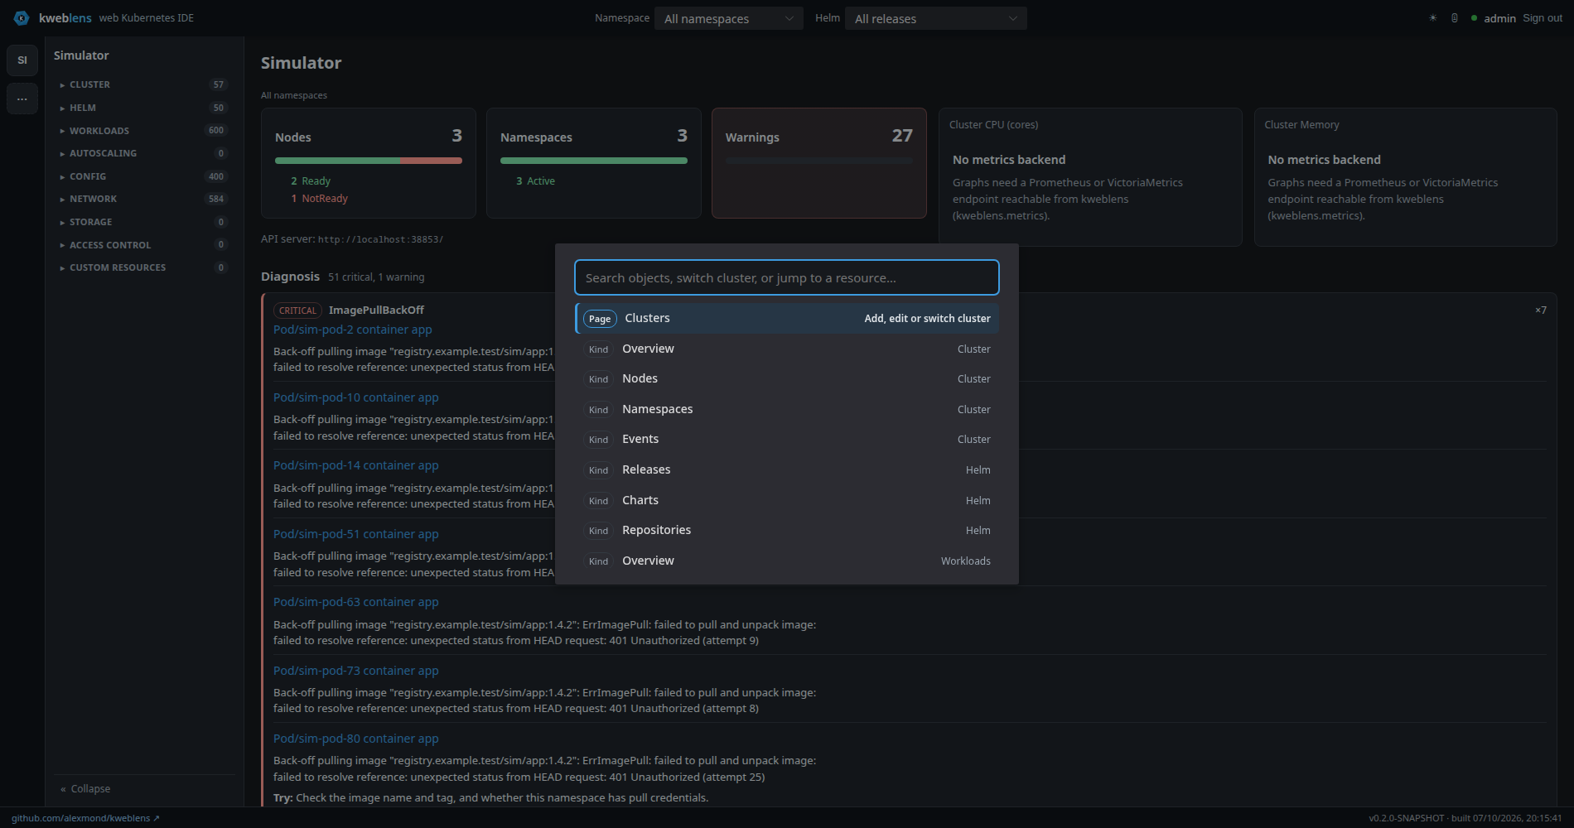Select Overview under Workloads in palette
The image size is (1574, 828).
(x=787, y=561)
